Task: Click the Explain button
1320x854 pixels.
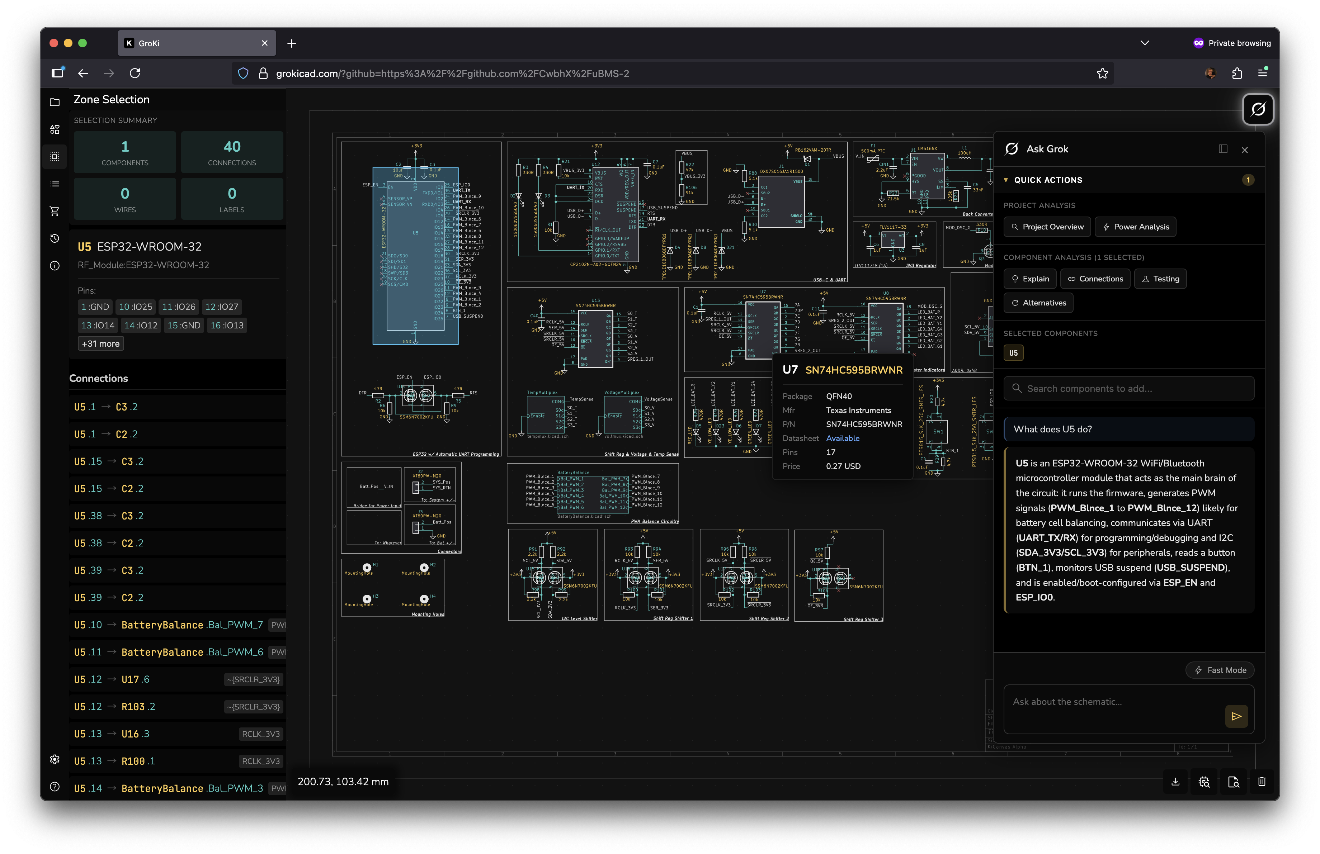Action: (x=1030, y=279)
